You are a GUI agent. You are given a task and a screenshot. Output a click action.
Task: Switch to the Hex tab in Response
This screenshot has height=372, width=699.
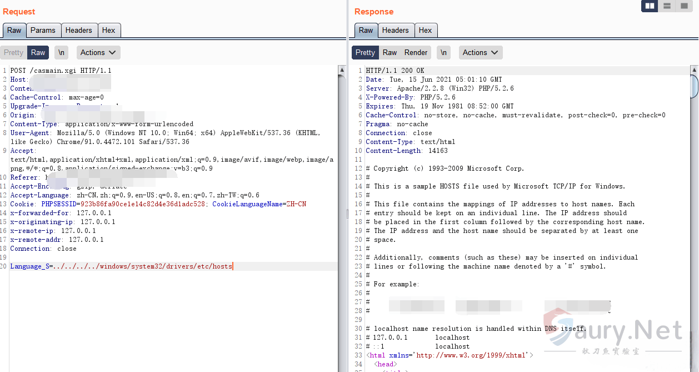coord(426,31)
